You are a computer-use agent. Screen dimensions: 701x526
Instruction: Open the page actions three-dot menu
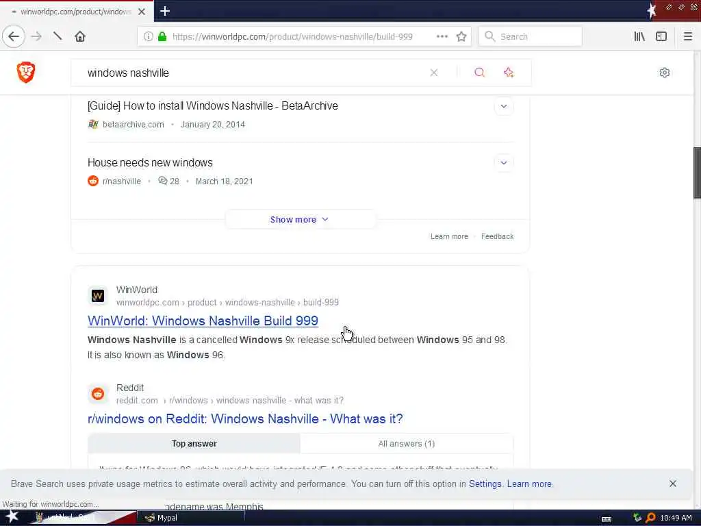pyautogui.click(x=442, y=37)
